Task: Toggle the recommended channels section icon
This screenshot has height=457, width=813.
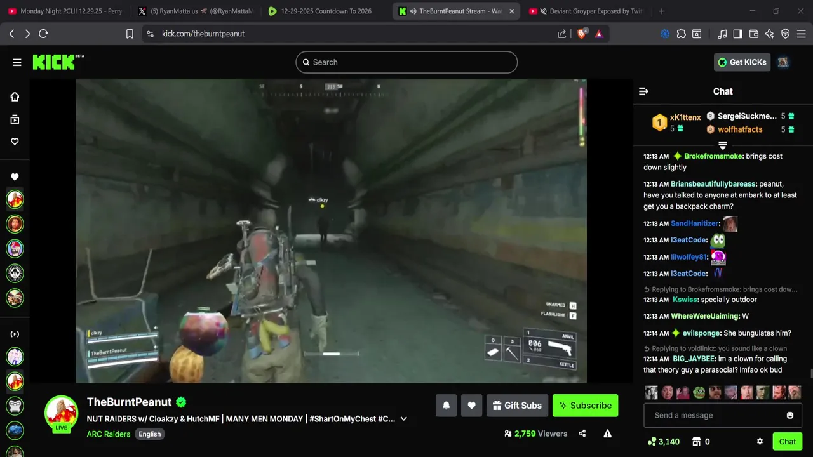Action: point(15,334)
